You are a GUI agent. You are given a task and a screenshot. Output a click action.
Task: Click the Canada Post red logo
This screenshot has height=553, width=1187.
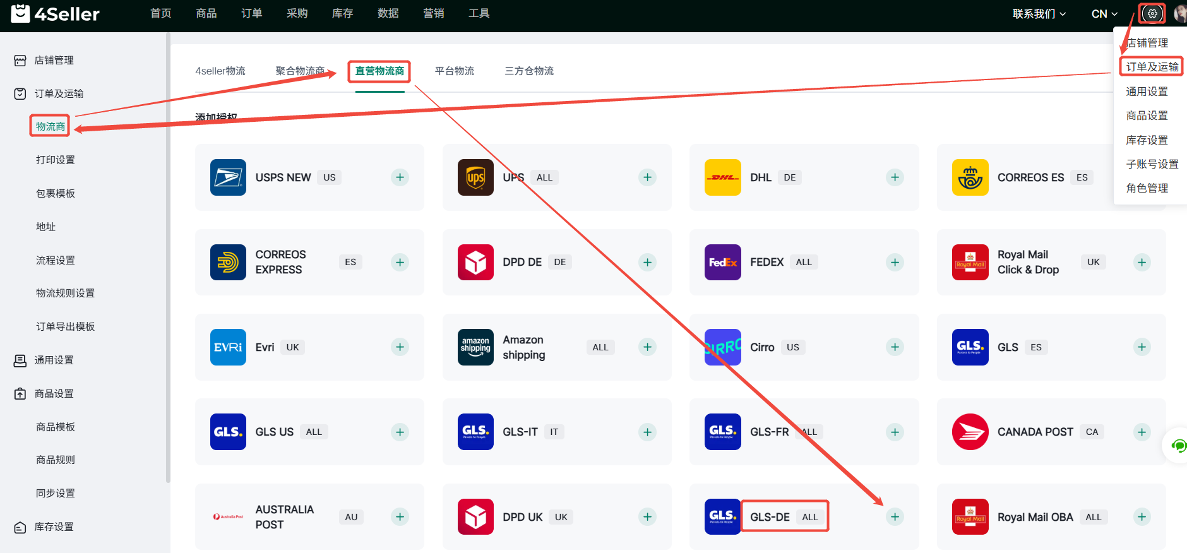point(970,432)
